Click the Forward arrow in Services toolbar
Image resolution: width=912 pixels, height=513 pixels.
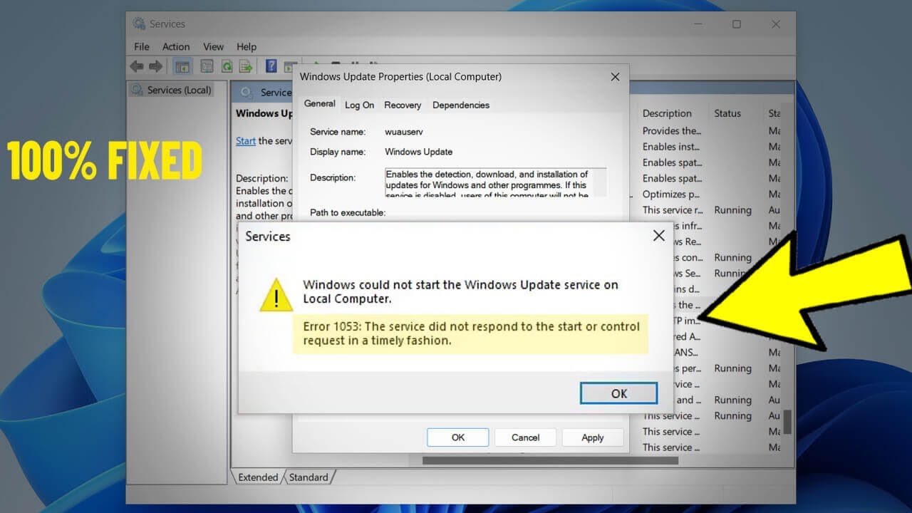155,66
